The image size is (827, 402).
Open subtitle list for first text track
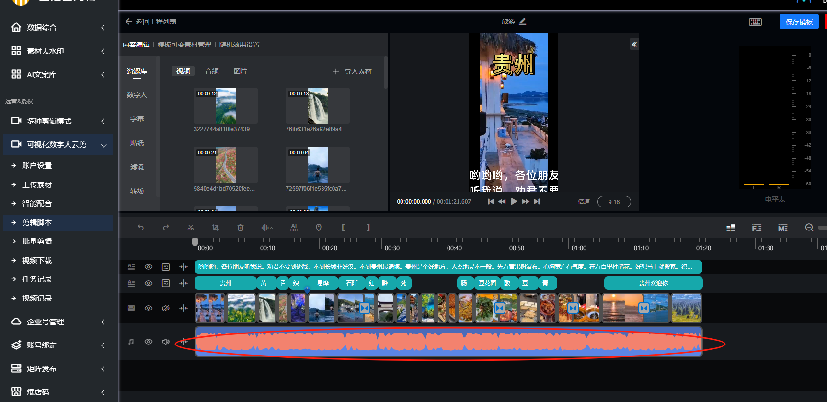click(166, 267)
